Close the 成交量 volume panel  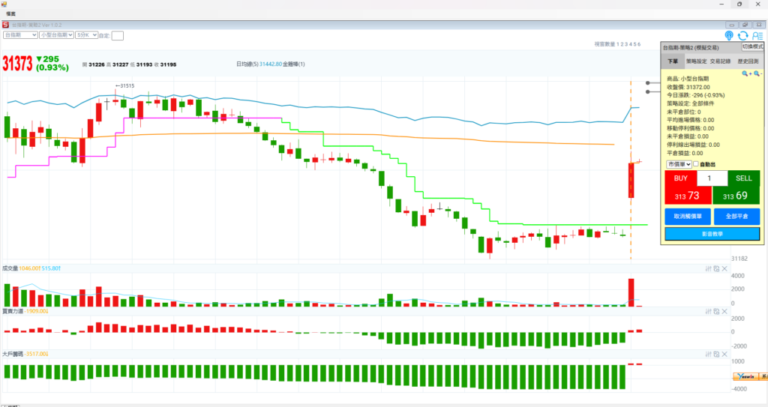[x=724, y=268]
